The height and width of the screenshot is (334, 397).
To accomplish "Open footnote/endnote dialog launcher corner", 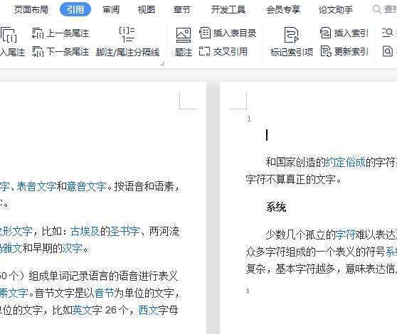I will click(162, 64).
